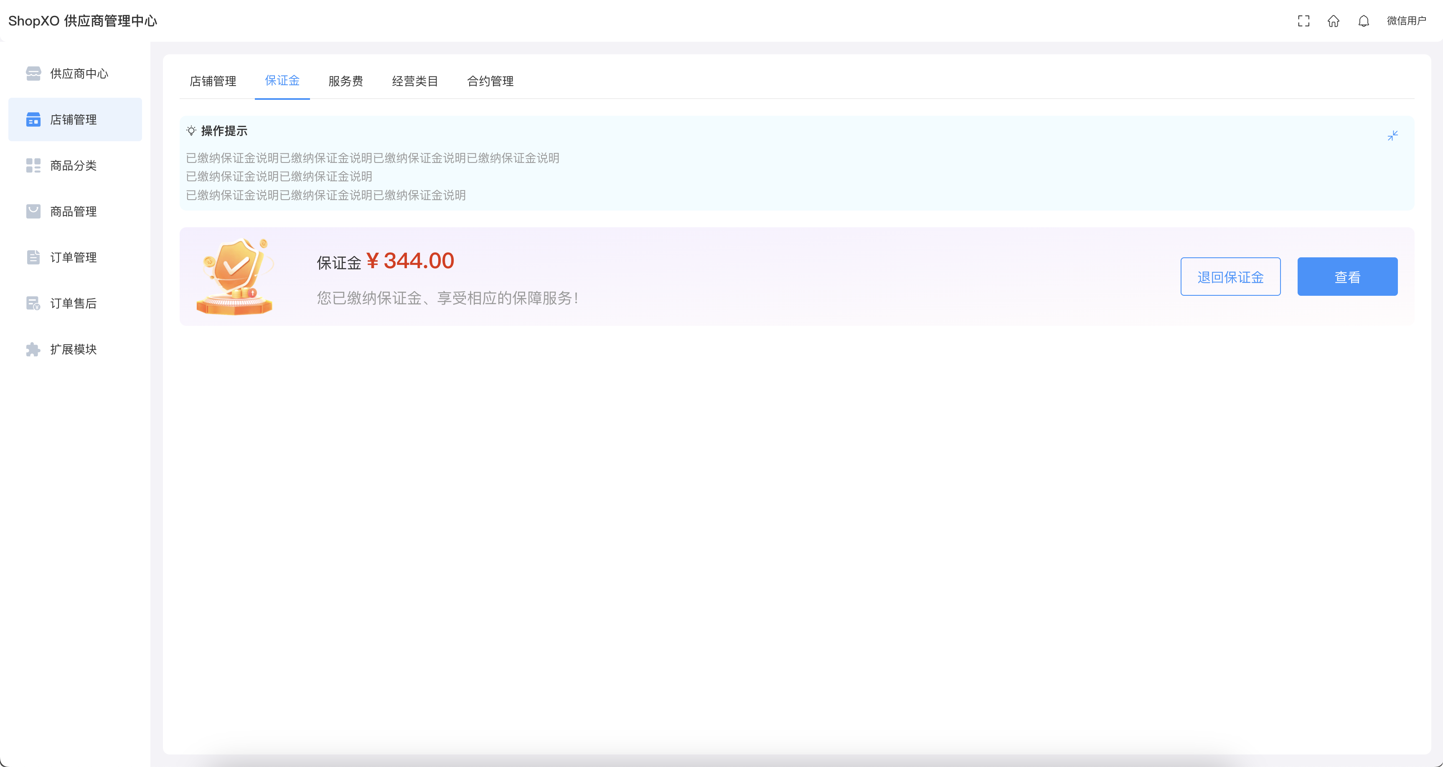Click the 供应商中心 sidebar icon

coord(33,74)
